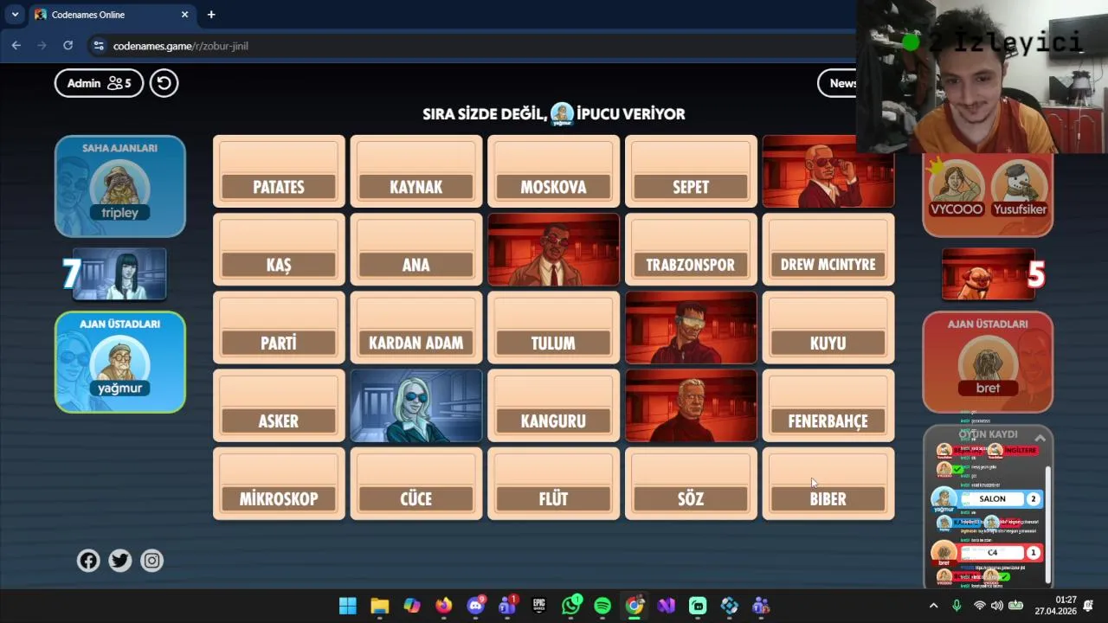Click VYCOOO avatar in red team panel

(957, 183)
